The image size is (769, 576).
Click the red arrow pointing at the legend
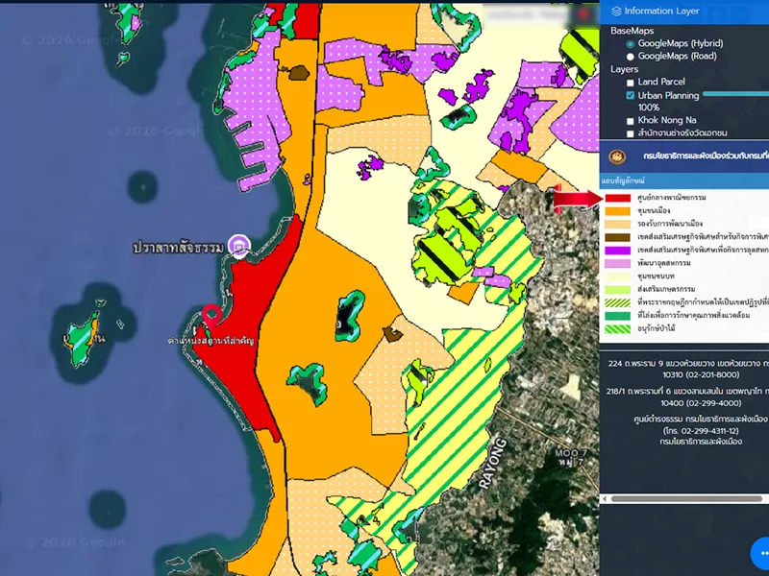click(575, 199)
